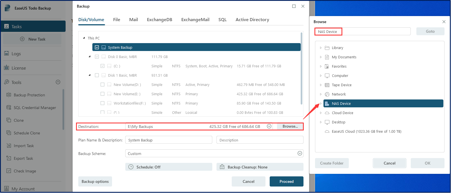Collapse the This PC tree node
The image size is (451, 193).
coord(84,38)
